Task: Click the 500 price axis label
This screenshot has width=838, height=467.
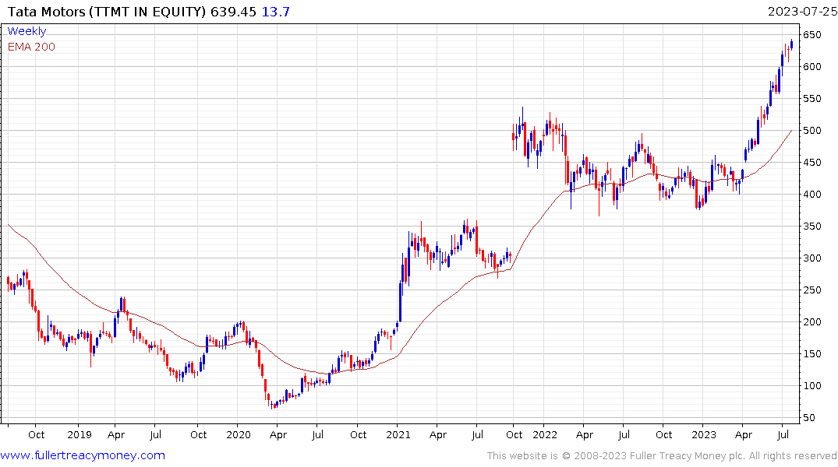Action: click(x=811, y=130)
